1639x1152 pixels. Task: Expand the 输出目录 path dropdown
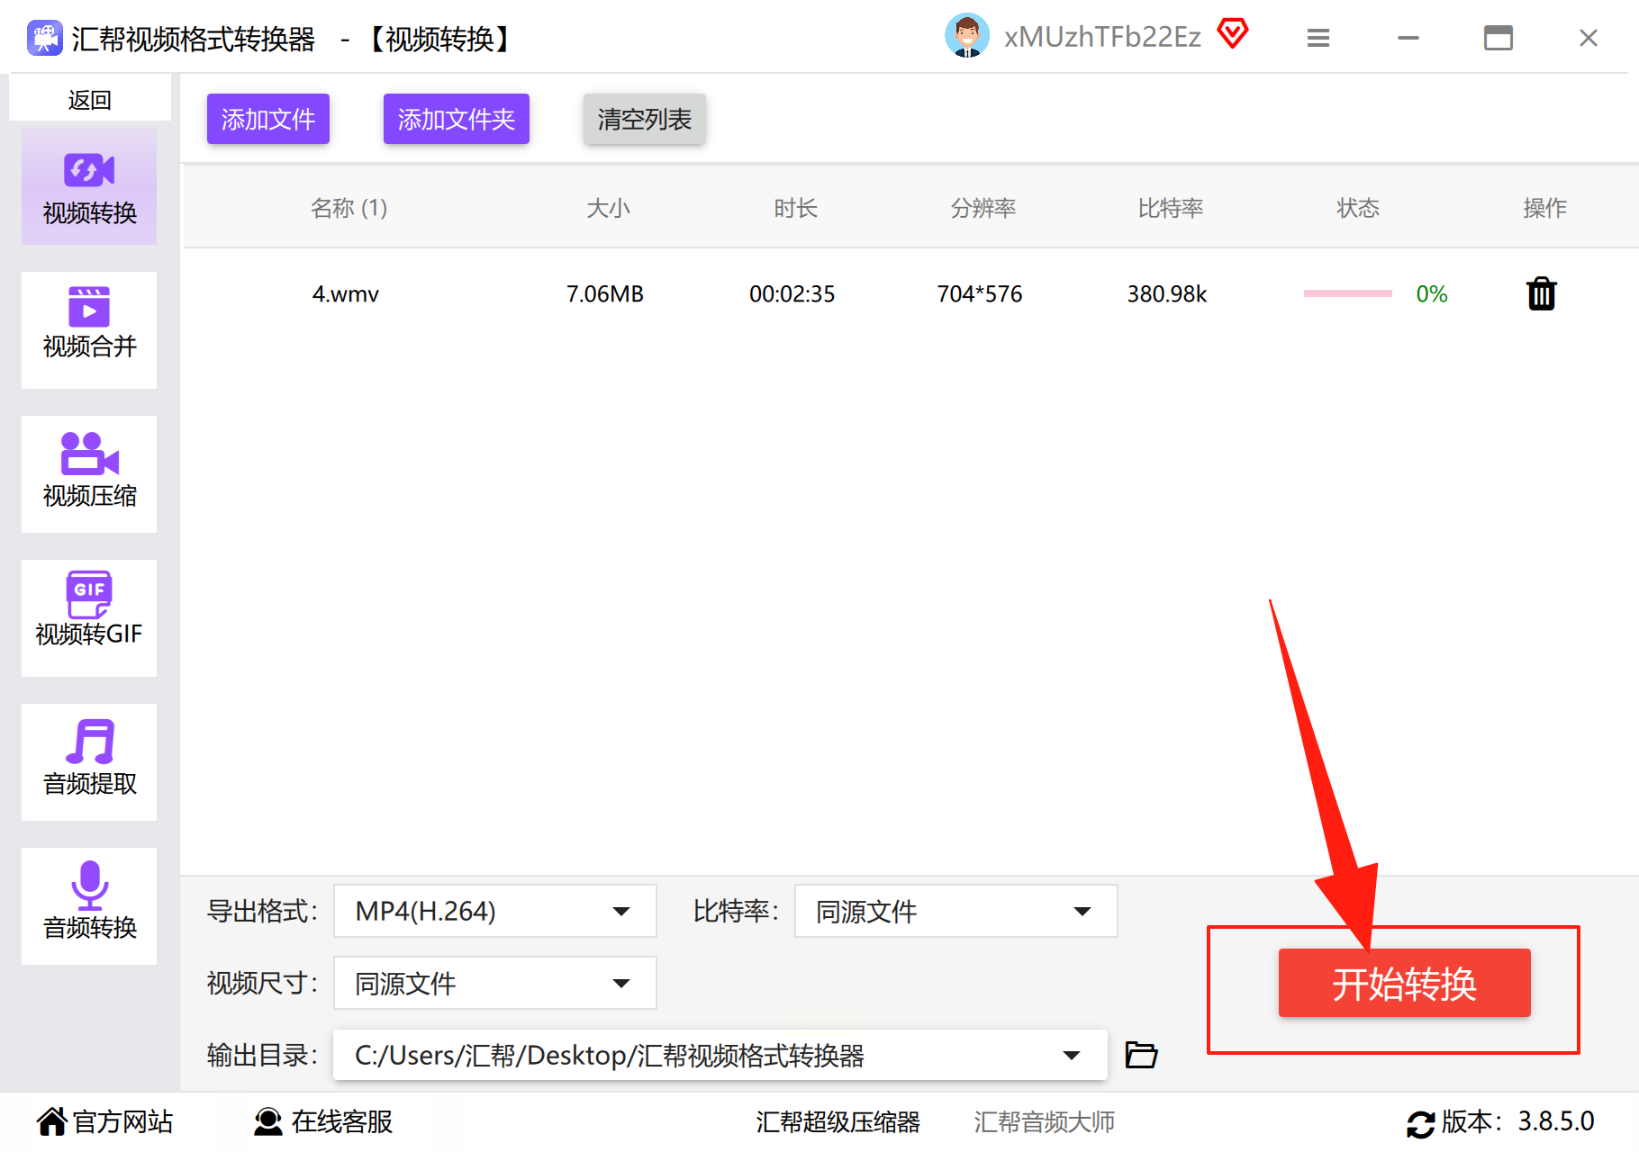coord(720,1055)
